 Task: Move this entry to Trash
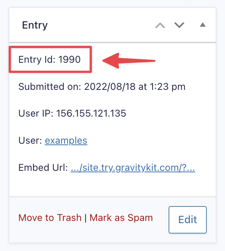click(50, 218)
